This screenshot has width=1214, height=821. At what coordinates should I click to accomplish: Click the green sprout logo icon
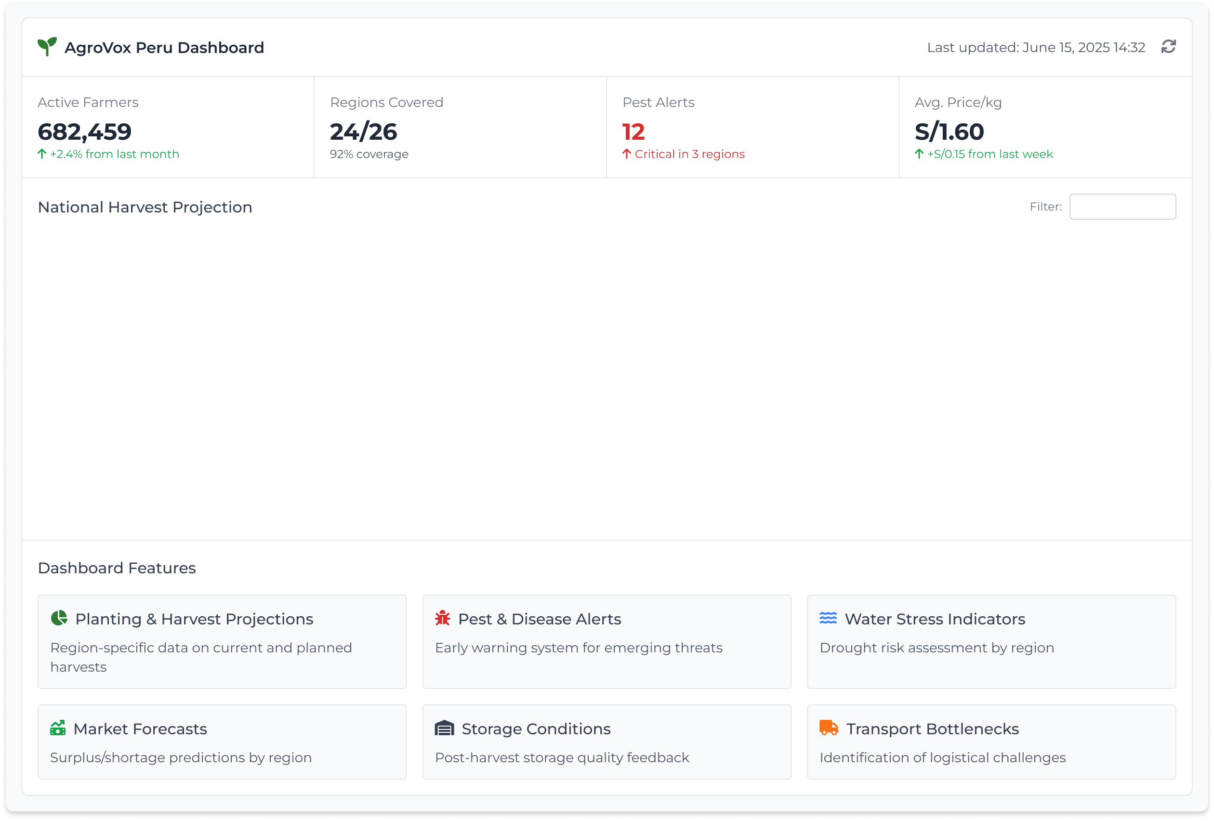[47, 47]
